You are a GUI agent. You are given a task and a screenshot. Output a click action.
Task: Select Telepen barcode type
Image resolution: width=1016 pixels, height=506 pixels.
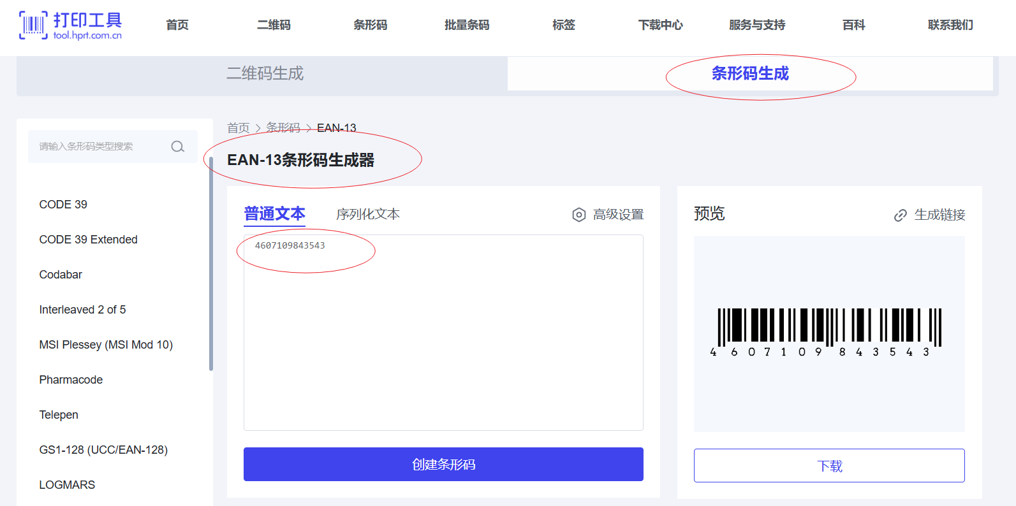tap(59, 415)
